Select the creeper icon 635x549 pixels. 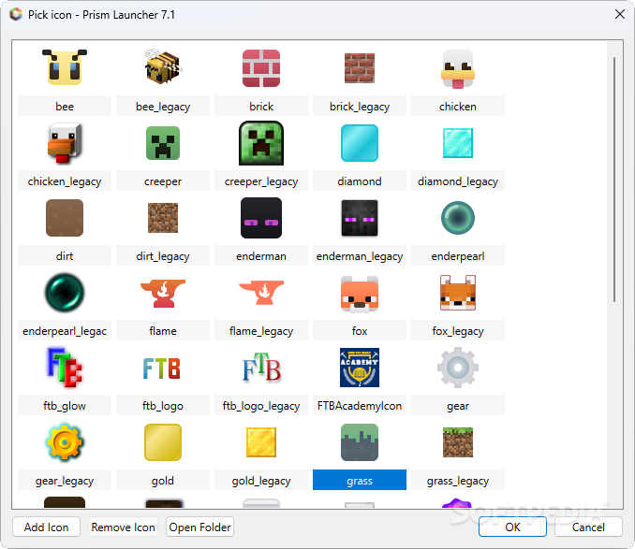[163, 143]
